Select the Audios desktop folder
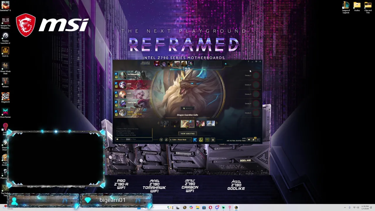375x211 pixels. pyautogui.click(x=357, y=7)
